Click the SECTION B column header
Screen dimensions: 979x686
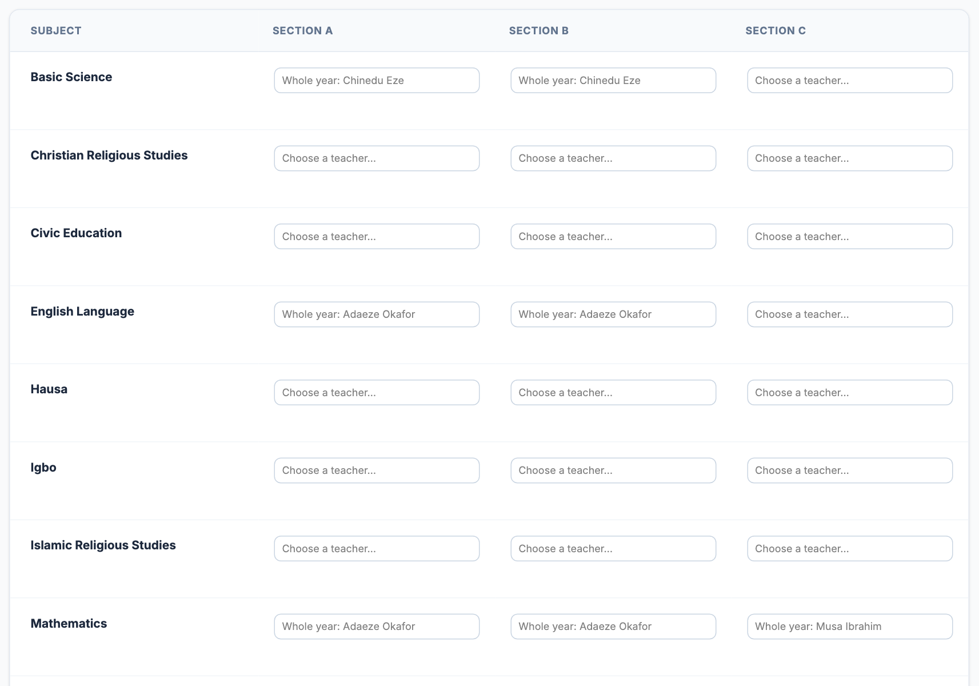click(539, 31)
